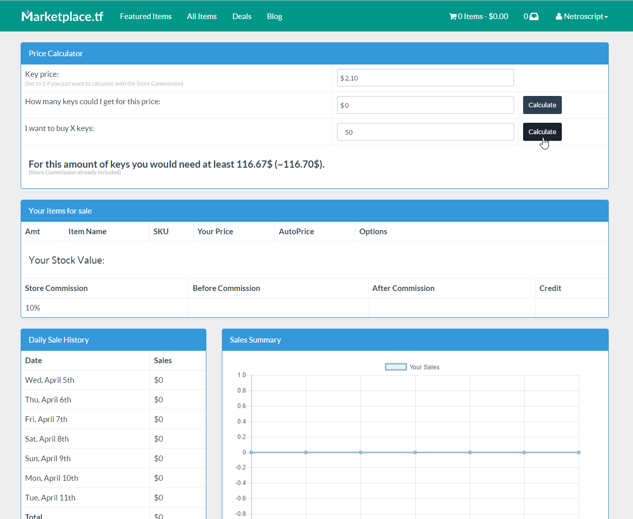Screen dimensions: 633x519
Task: Visit the Blog
Action: tap(274, 16)
